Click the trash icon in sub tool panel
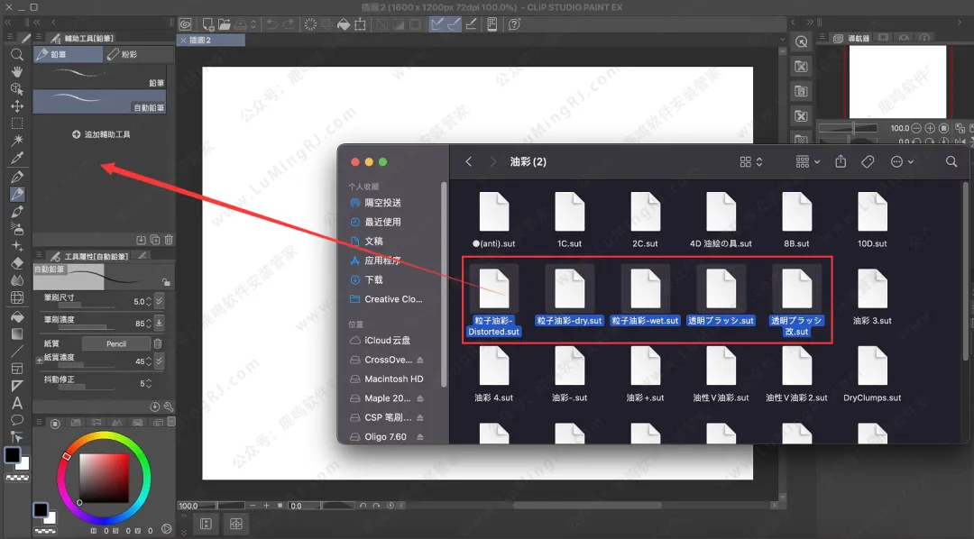The image size is (974, 539). pos(169,240)
